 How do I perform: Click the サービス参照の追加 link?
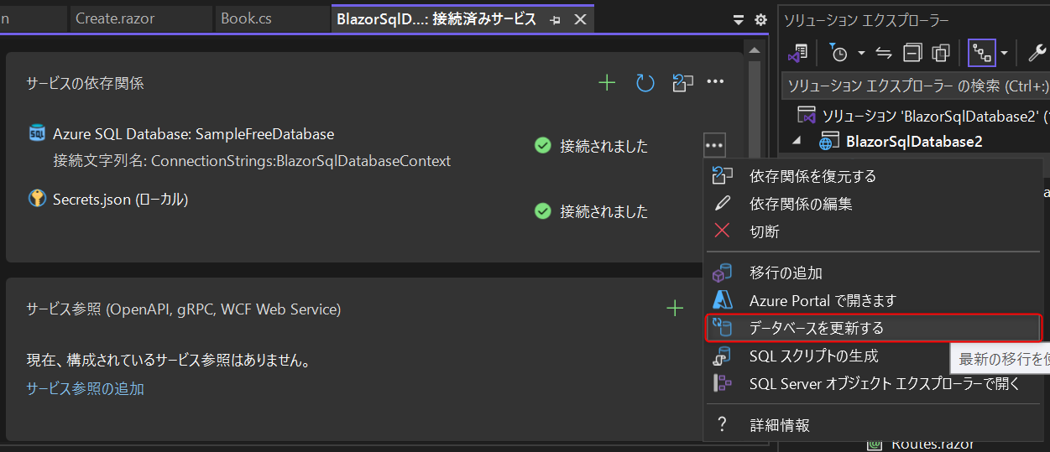click(85, 388)
